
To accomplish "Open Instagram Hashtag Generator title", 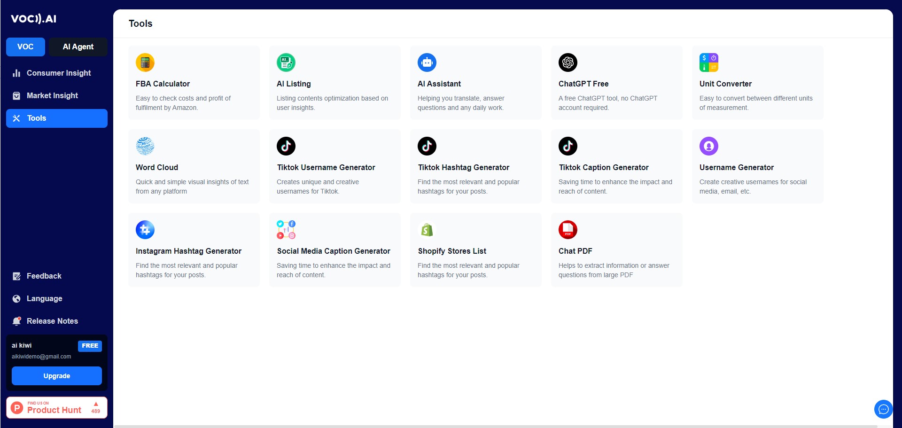I will (x=188, y=251).
